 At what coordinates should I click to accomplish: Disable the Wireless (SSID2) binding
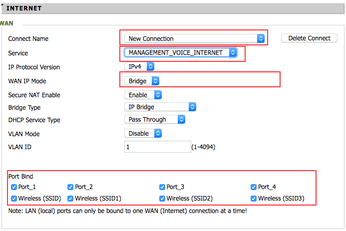coord(162,199)
